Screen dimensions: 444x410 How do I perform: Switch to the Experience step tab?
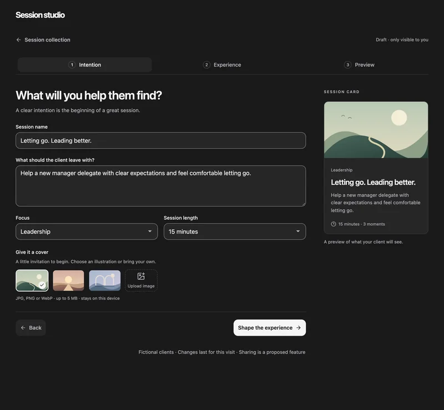click(222, 65)
